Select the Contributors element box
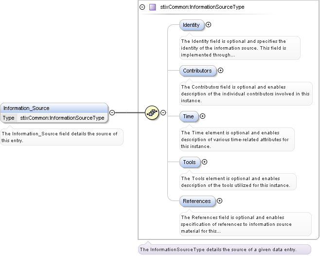Viewport: 320px width, 256px height. click(x=197, y=71)
